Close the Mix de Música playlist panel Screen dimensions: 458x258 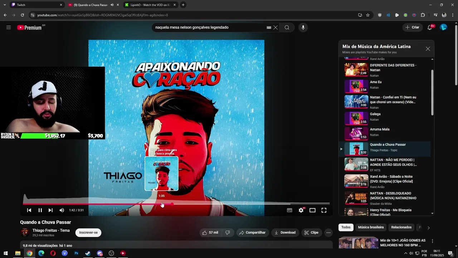428,49
